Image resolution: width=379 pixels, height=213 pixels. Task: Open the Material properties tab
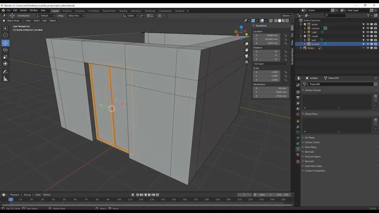point(298,154)
